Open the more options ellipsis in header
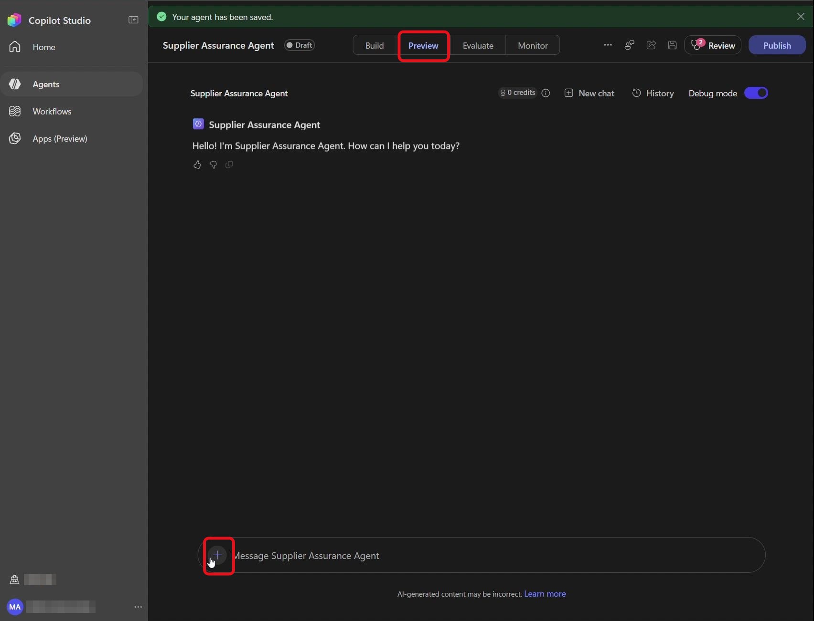 pos(608,45)
